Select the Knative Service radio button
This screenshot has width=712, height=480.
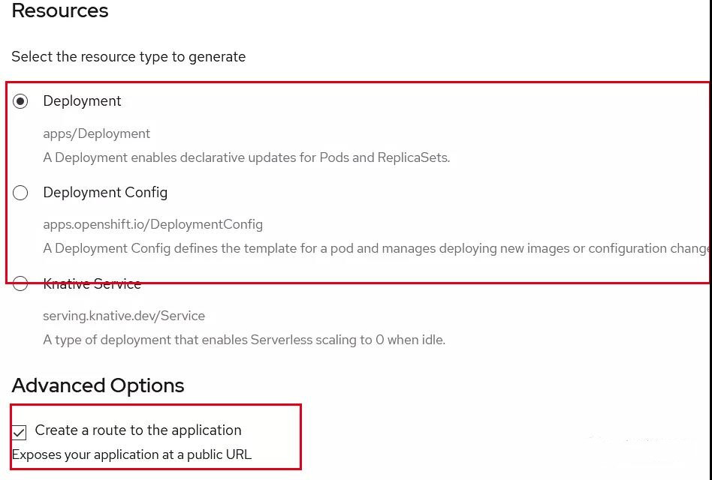[20, 284]
